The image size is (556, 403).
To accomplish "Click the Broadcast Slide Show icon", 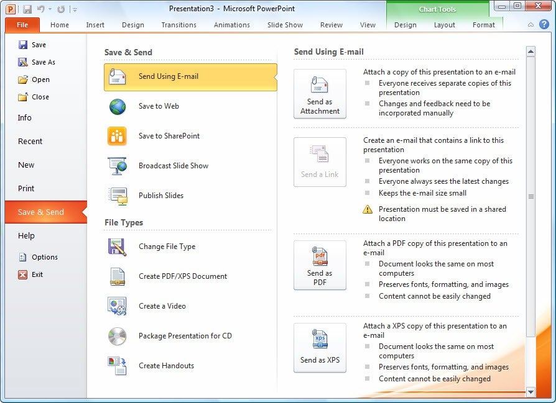I will point(118,166).
